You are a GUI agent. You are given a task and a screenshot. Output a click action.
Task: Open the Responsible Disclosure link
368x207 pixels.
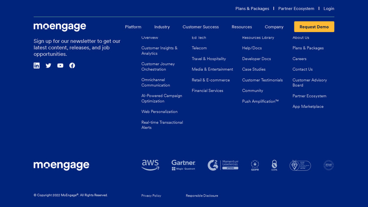tap(202, 196)
